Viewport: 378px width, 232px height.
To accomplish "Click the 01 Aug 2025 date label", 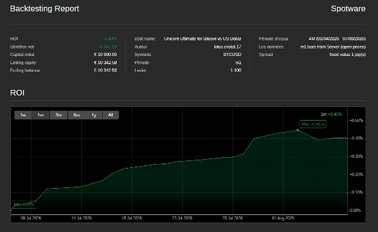I will coord(283,218).
